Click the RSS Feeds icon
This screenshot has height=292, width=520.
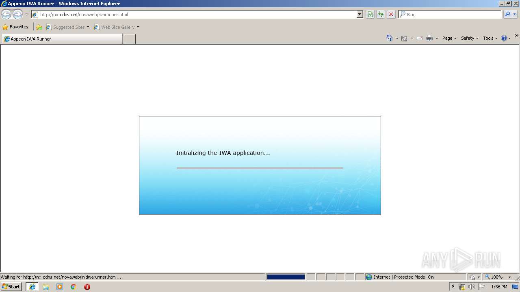tap(404, 39)
